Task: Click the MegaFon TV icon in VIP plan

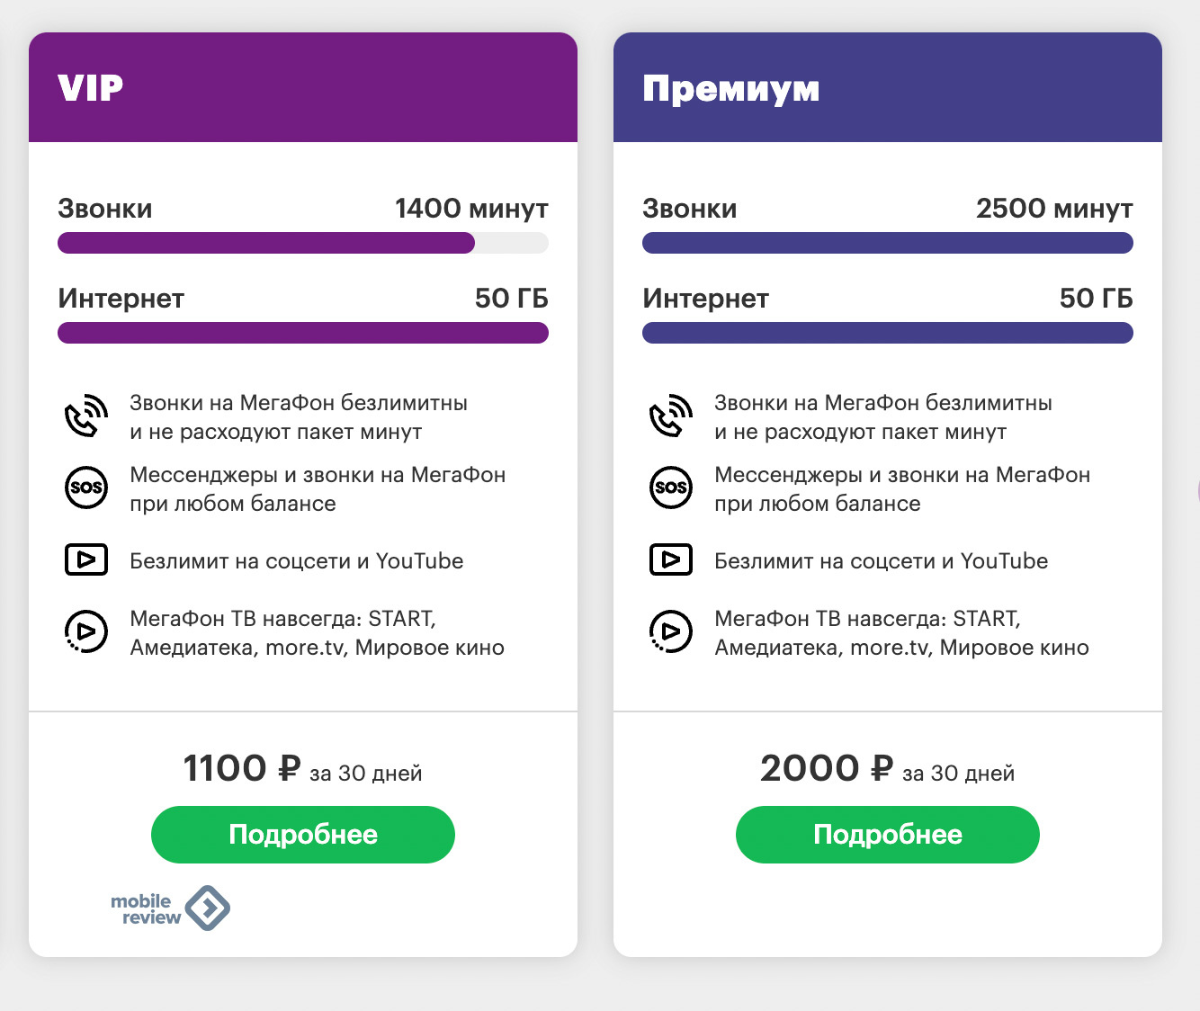Action: (85, 631)
